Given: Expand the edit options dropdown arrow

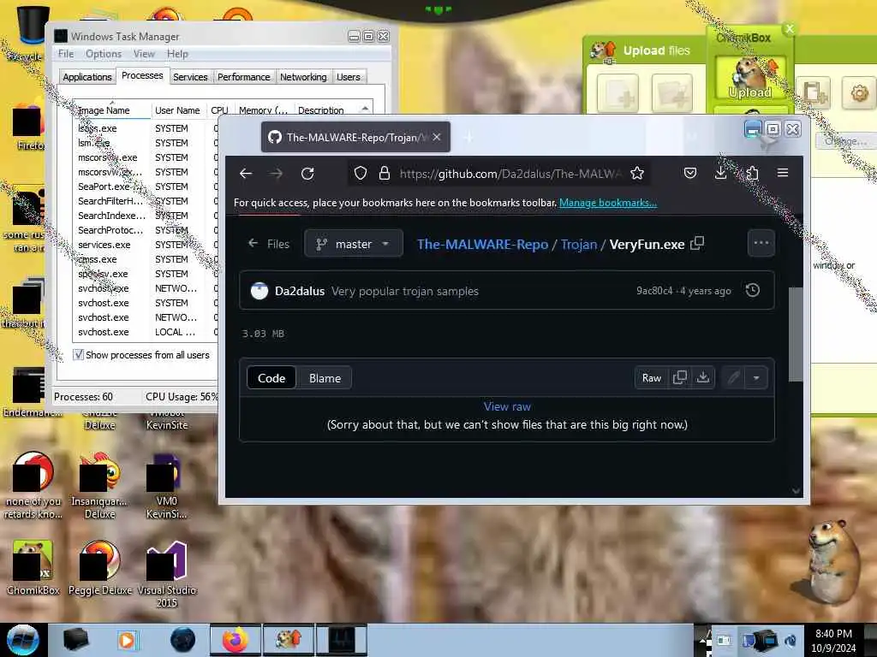Looking at the screenshot, I should pyautogui.click(x=755, y=378).
